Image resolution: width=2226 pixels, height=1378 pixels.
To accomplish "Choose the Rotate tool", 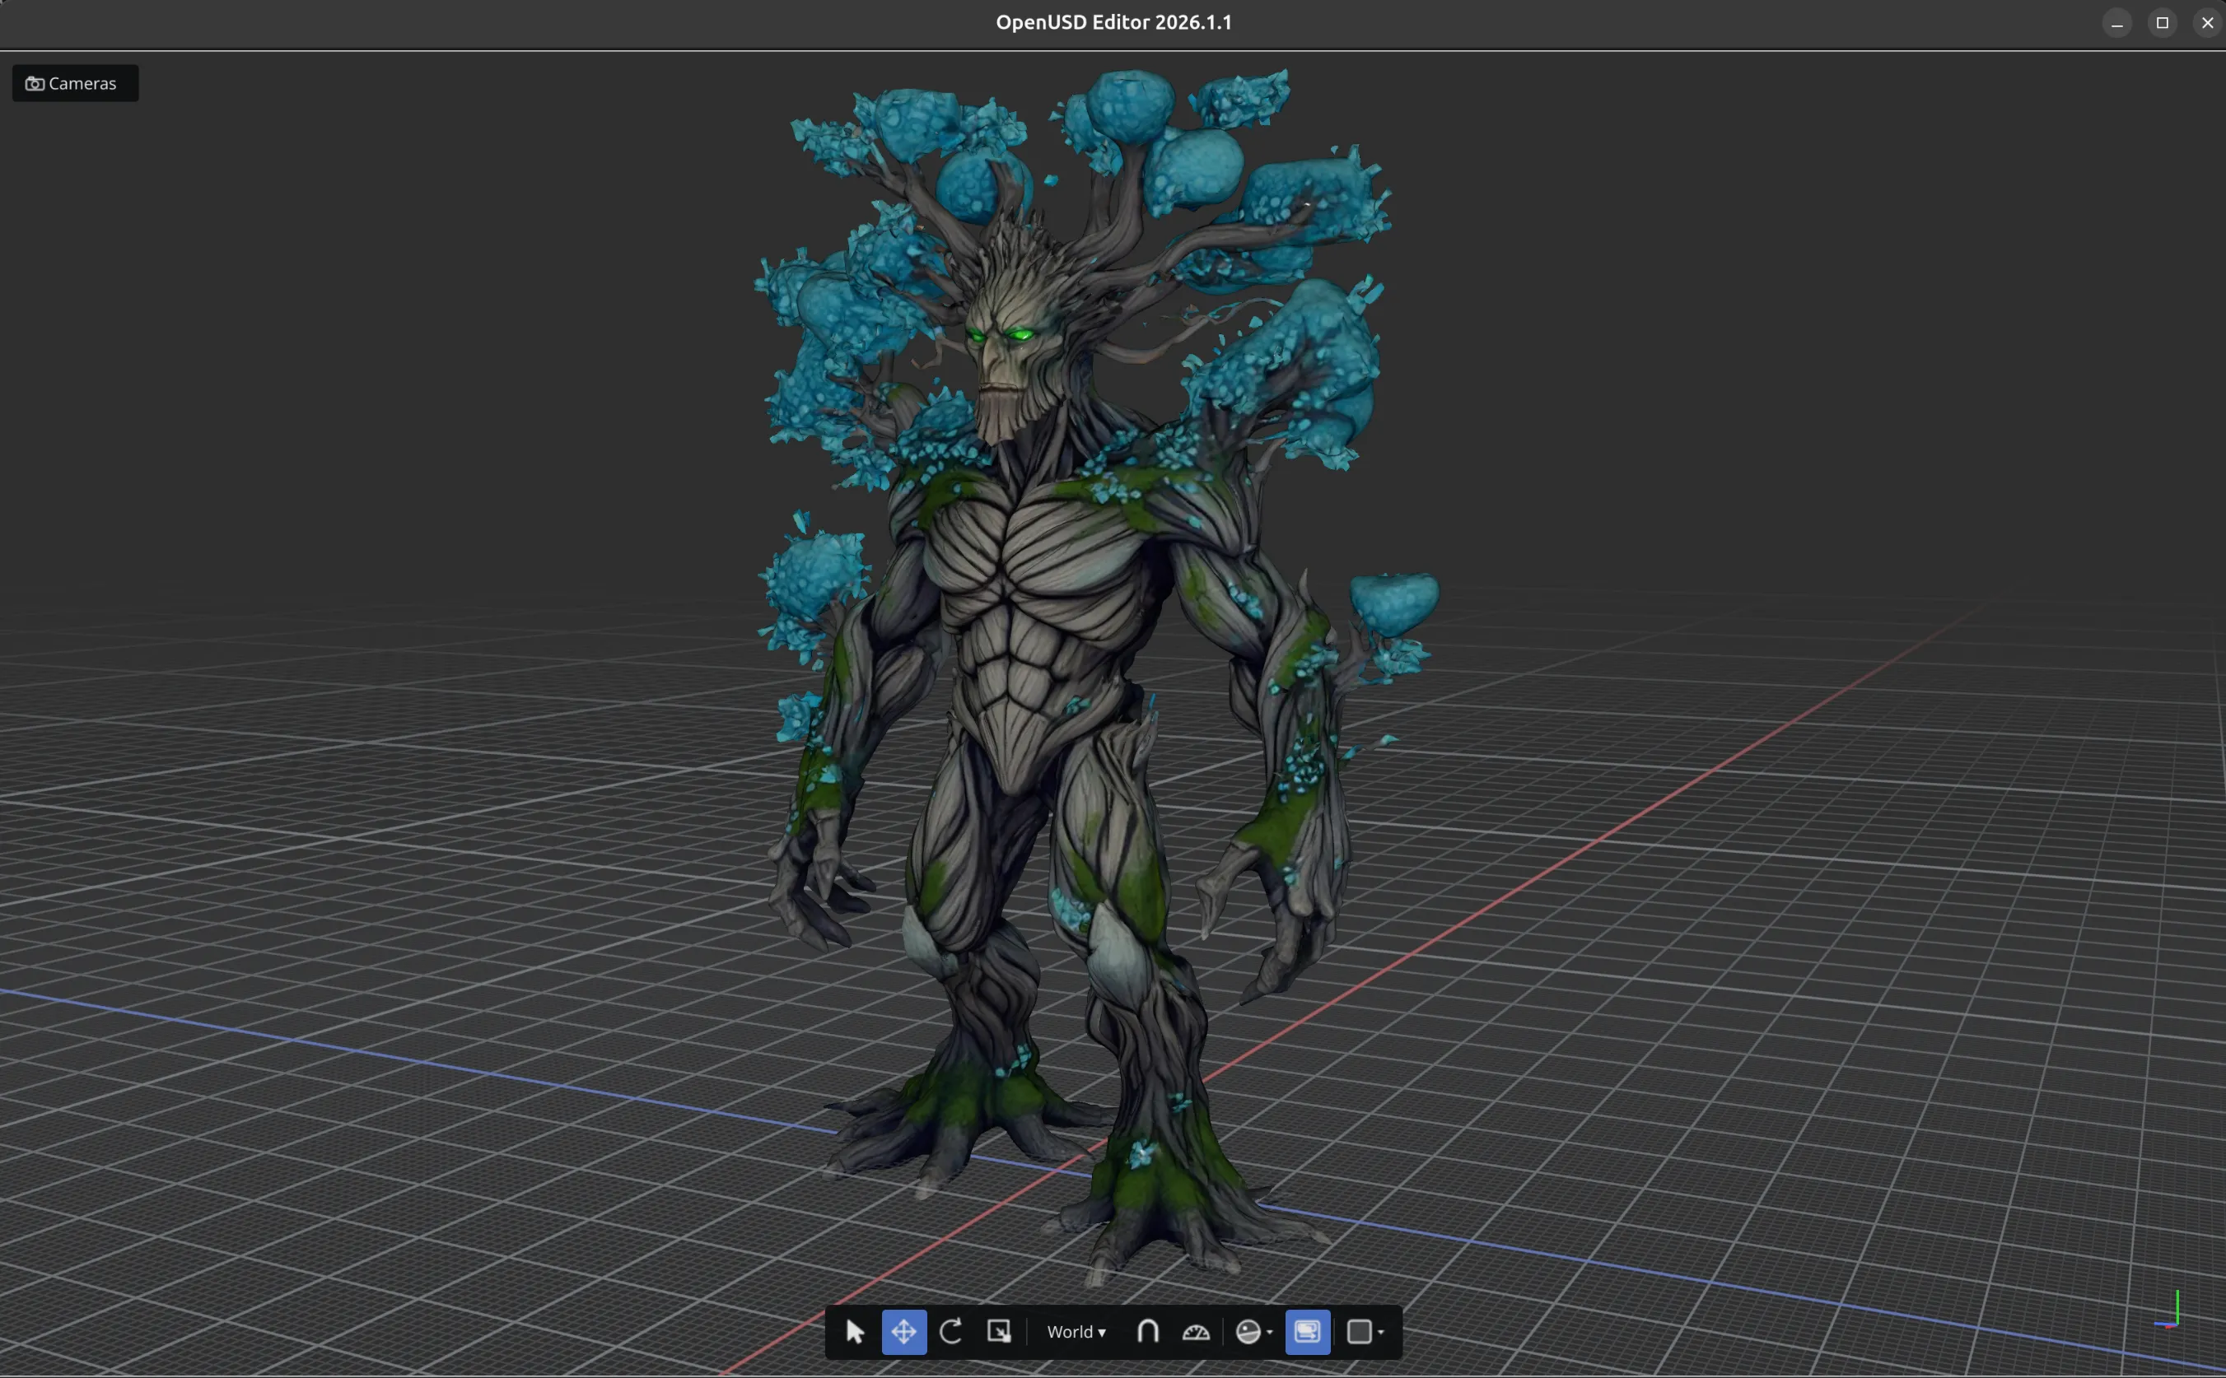I will coord(950,1332).
